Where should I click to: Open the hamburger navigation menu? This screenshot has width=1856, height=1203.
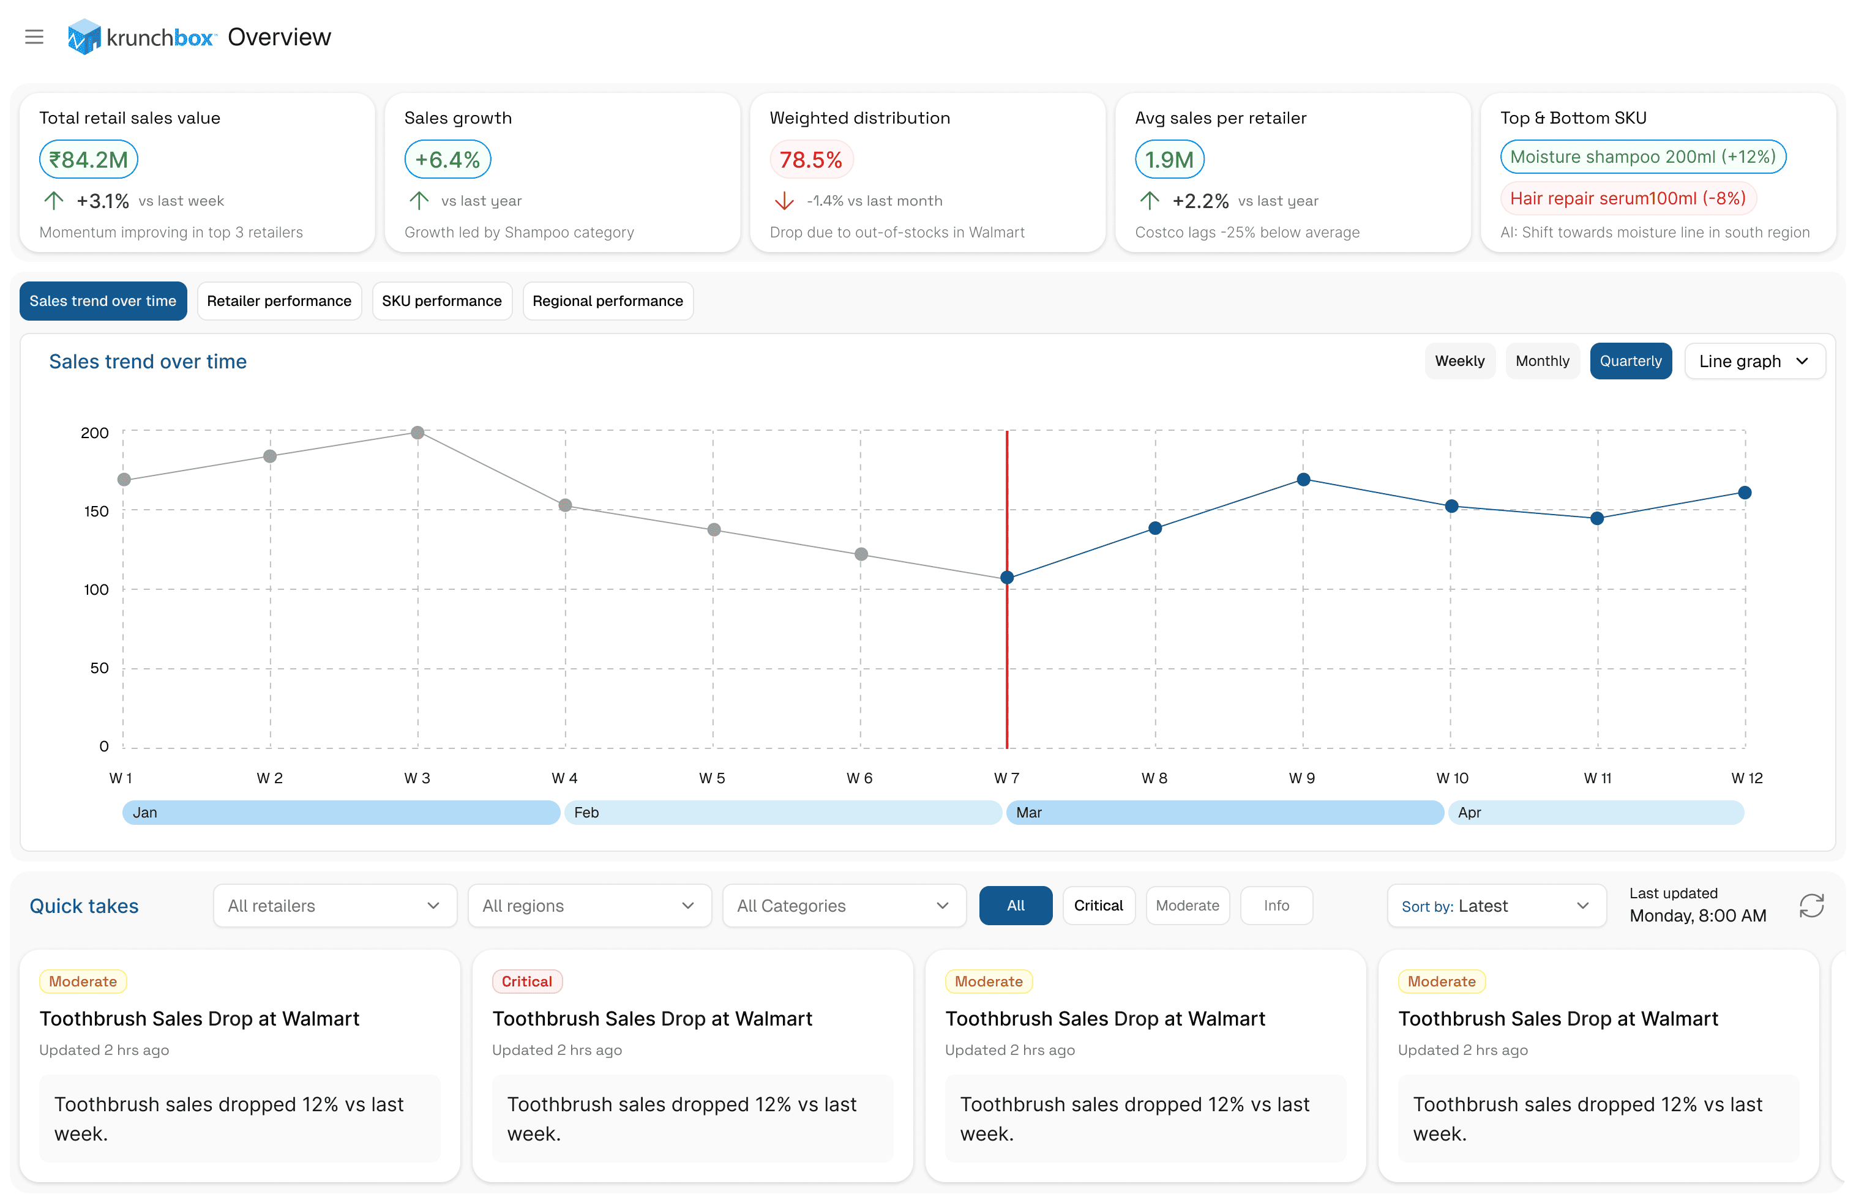coord(34,37)
